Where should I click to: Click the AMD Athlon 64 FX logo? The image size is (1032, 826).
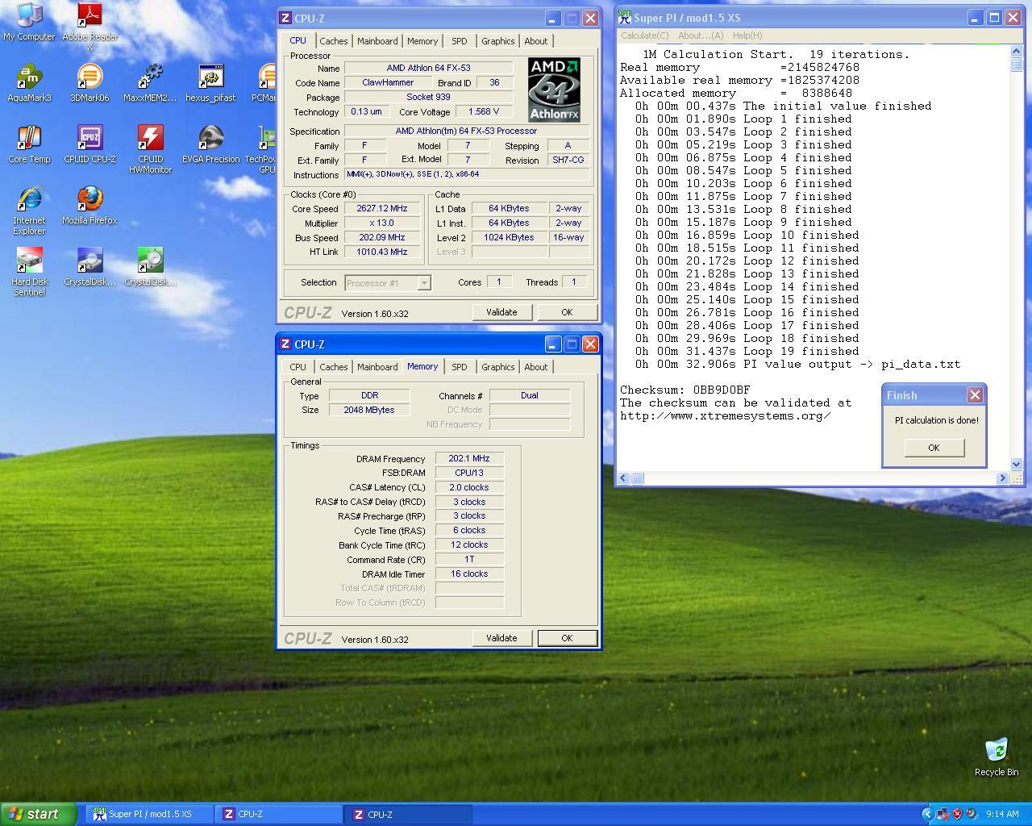[554, 90]
